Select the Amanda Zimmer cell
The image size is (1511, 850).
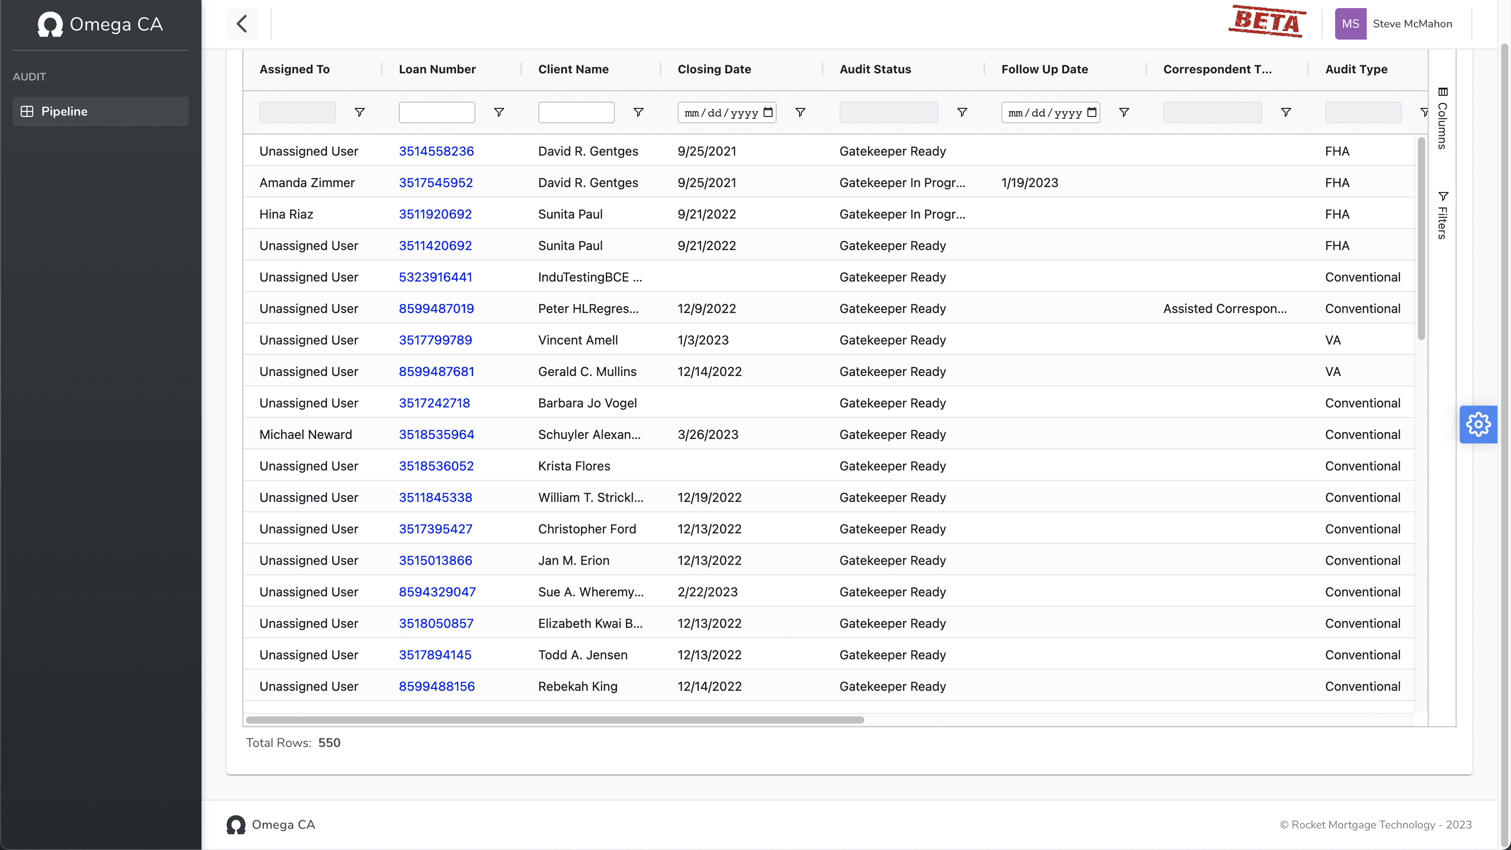point(307,183)
